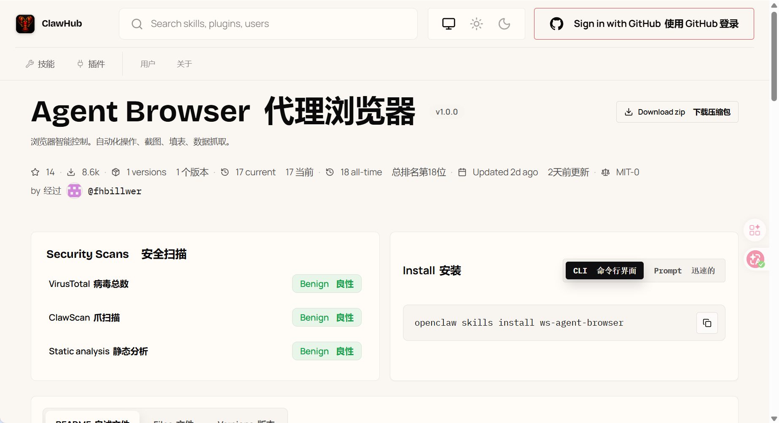Click the download count icon beside 8.6k
The height and width of the screenshot is (423, 779).
click(x=71, y=172)
